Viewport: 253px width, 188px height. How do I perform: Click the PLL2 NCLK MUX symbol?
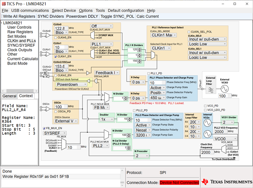(x=106, y=134)
